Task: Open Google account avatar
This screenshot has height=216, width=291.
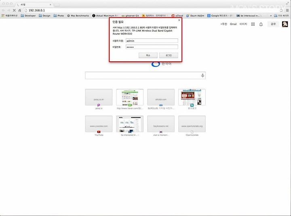Action: [x=285, y=24]
